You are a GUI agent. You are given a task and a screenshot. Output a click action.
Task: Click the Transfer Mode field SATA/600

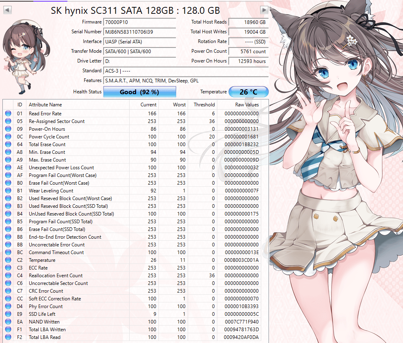click(x=140, y=51)
